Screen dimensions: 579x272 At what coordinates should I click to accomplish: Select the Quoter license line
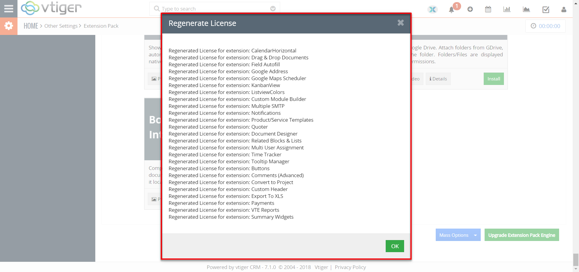pyautogui.click(x=218, y=127)
